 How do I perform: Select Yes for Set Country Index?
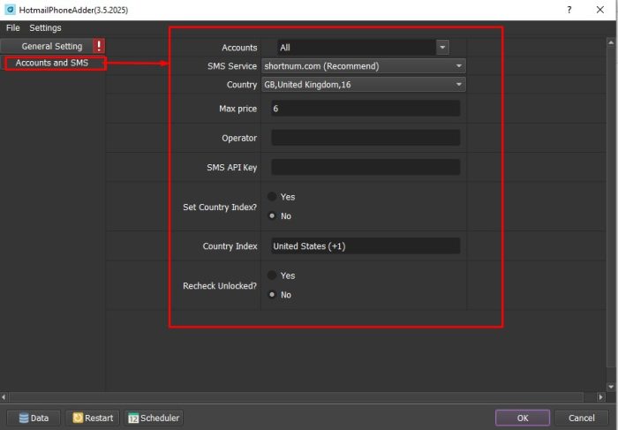pos(272,196)
